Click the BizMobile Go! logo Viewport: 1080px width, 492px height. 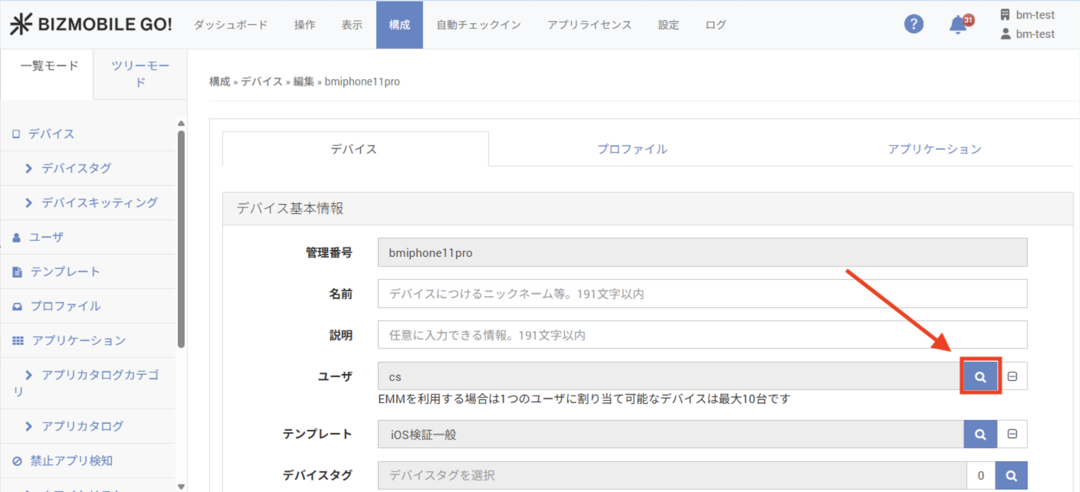point(91,24)
